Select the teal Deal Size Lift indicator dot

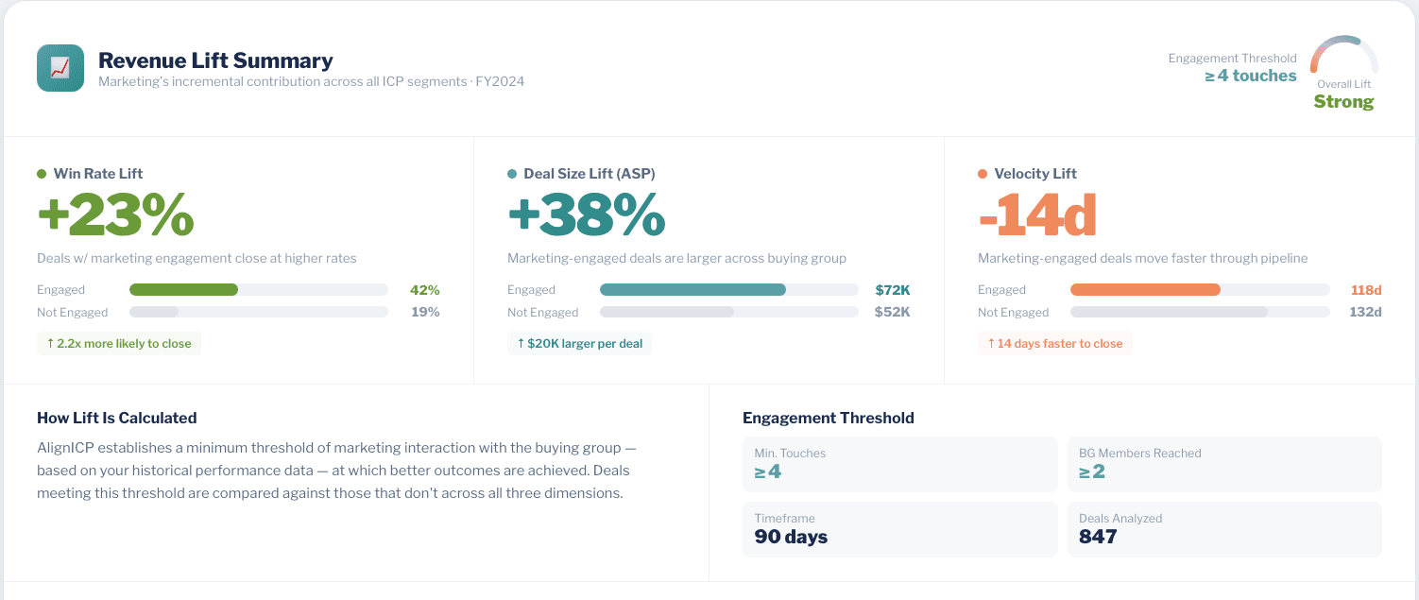click(x=512, y=173)
